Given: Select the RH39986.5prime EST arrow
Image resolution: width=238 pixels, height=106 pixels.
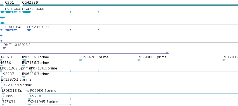Looking at the screenshot, I should point(139,60).
